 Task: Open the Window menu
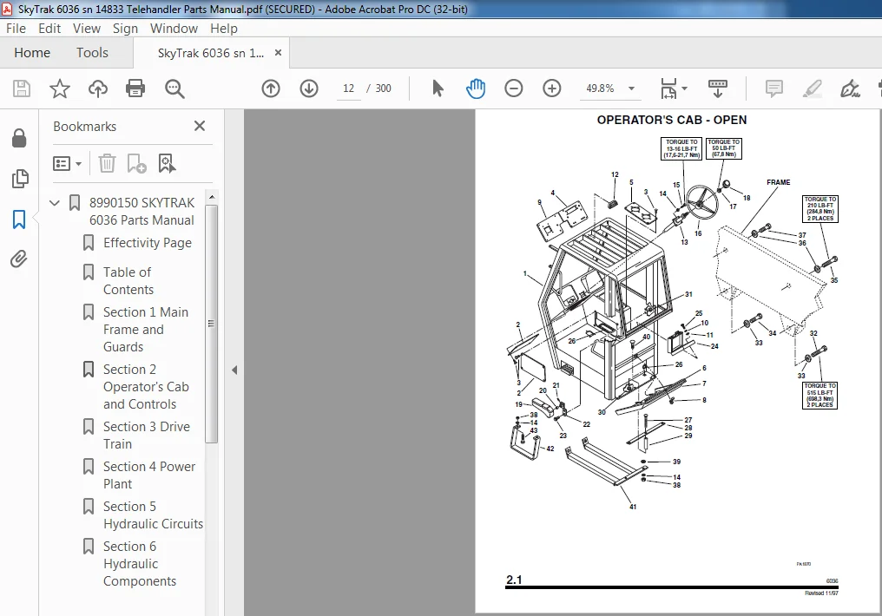pyautogui.click(x=174, y=28)
